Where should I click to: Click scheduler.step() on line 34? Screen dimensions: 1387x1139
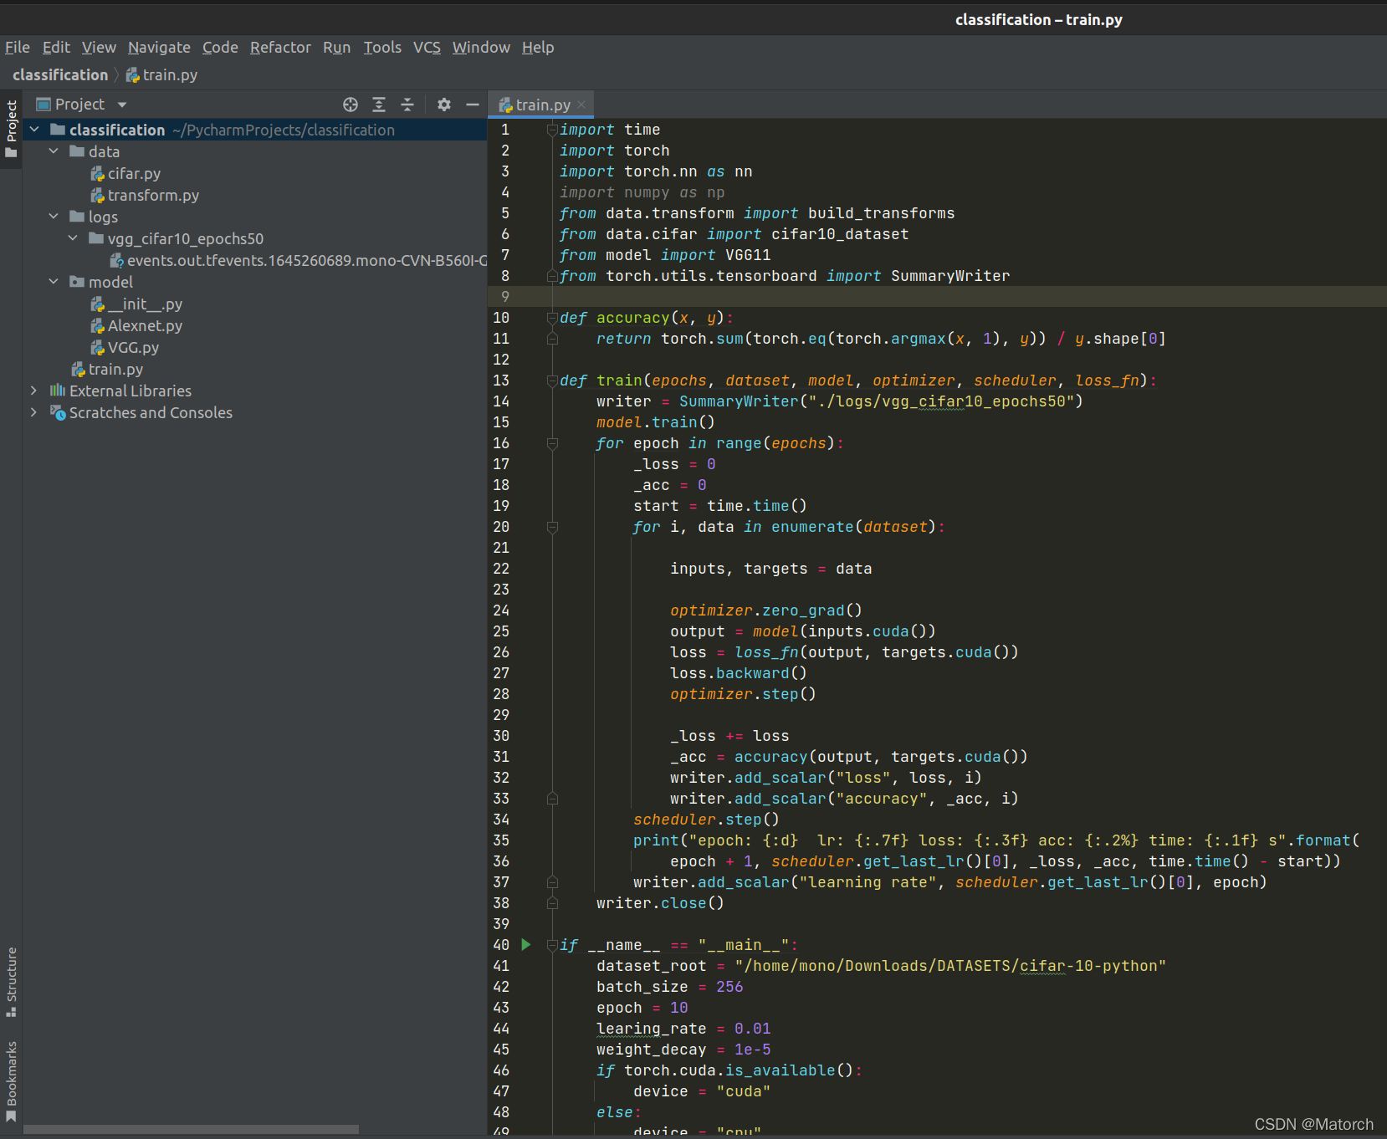click(x=706, y=820)
